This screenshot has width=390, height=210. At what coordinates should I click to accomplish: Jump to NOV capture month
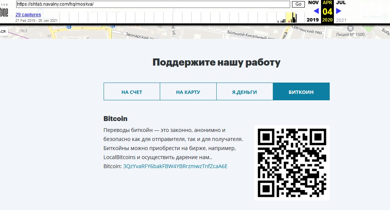(x=314, y=3)
